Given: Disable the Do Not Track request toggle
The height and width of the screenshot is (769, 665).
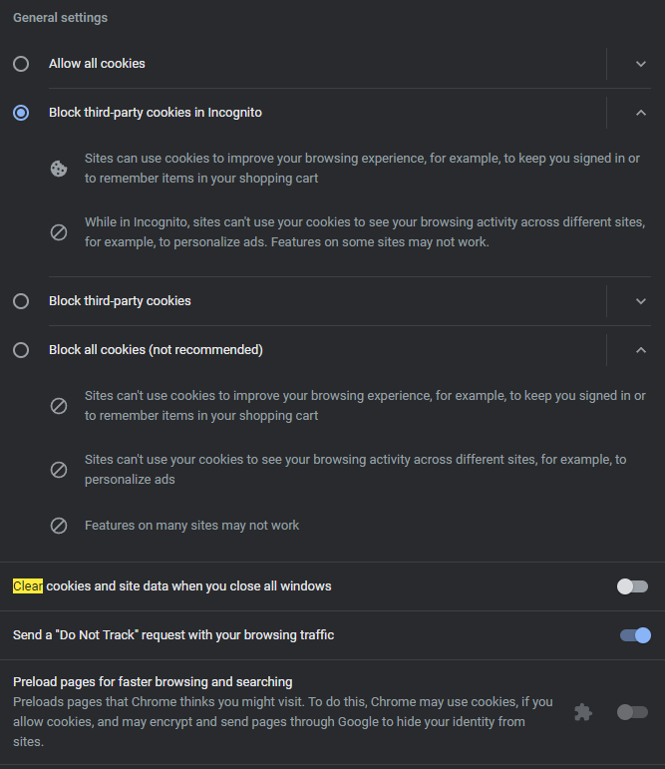Looking at the screenshot, I should coord(635,635).
